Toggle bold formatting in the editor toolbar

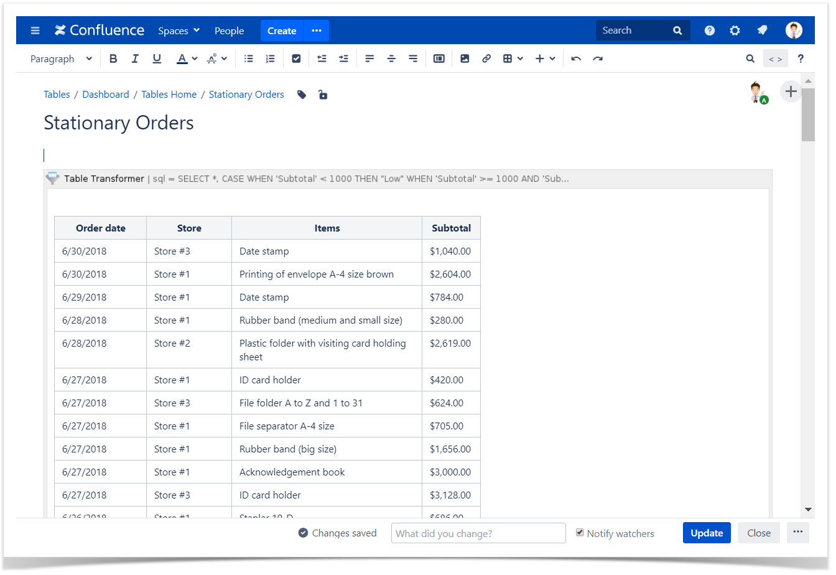[113, 58]
